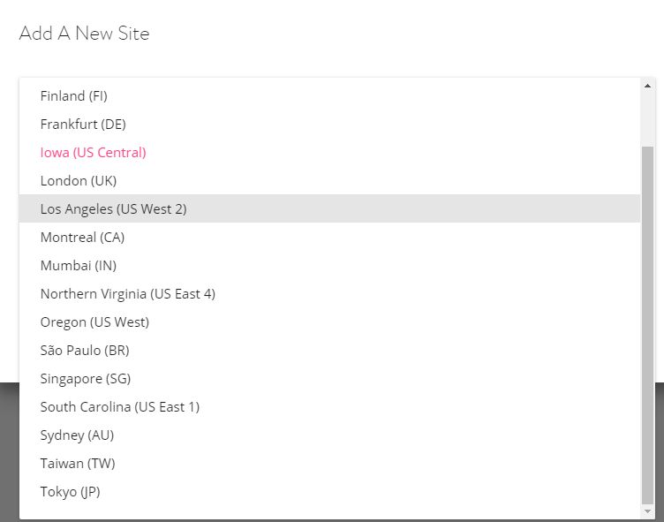Select Finland (FI) from the list
The width and height of the screenshot is (664, 522).
[74, 95]
